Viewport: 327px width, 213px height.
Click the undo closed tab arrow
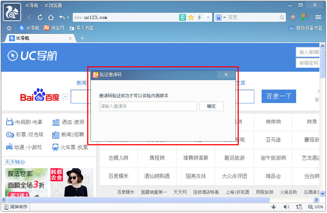62,17
